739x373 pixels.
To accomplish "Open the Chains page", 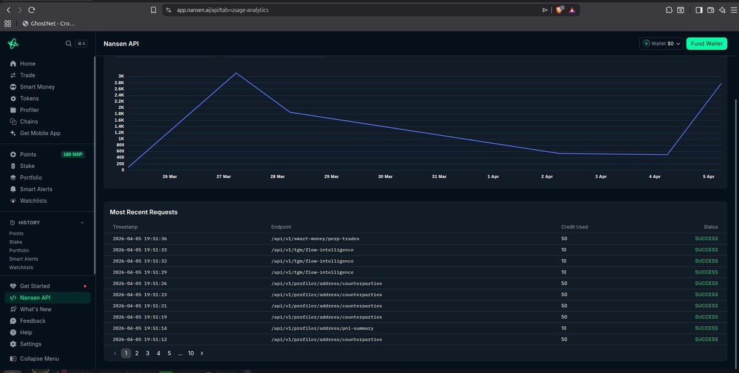I will [x=28, y=122].
